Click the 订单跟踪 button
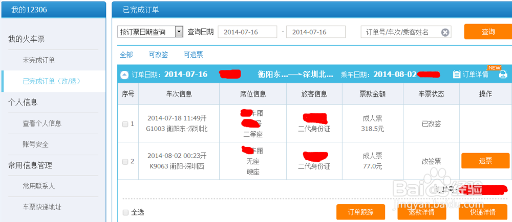 (x=360, y=212)
